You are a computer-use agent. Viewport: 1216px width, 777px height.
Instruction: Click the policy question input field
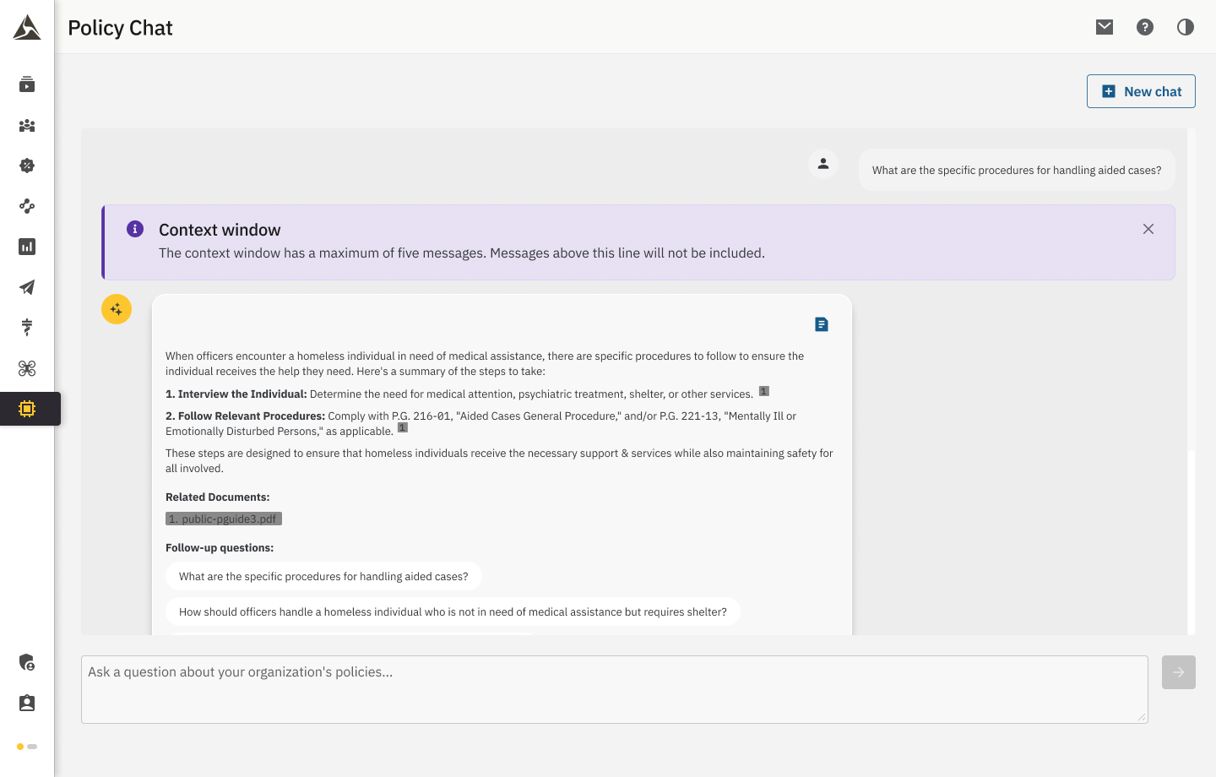(614, 688)
